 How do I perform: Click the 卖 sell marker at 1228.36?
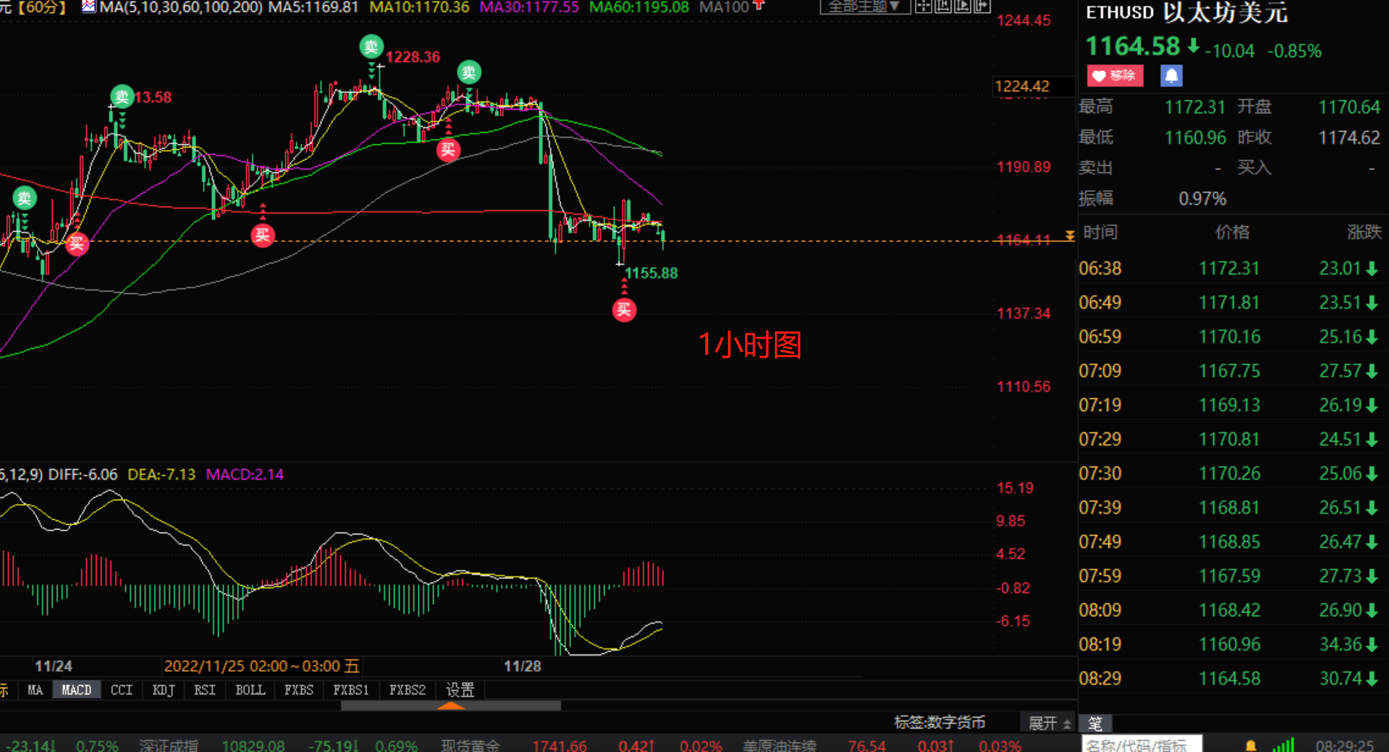[x=371, y=46]
